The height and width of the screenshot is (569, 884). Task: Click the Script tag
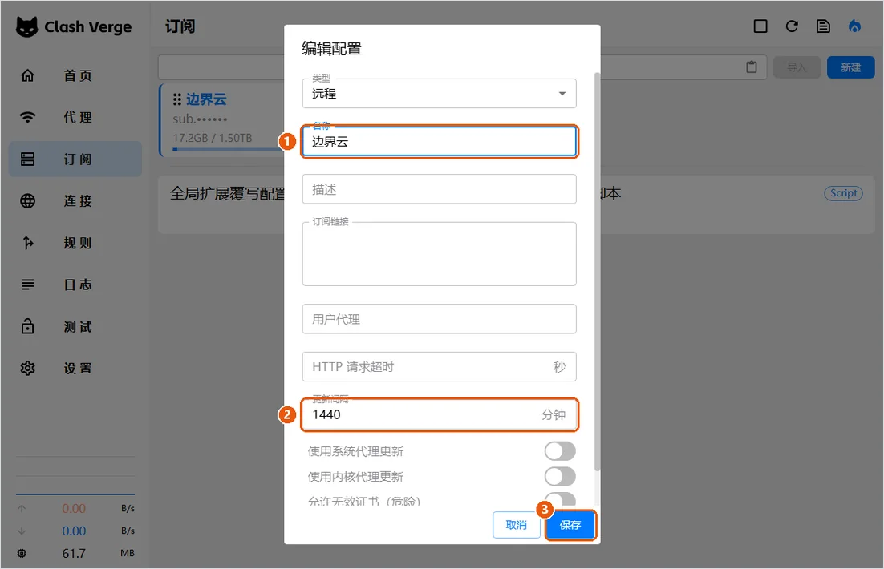(843, 193)
